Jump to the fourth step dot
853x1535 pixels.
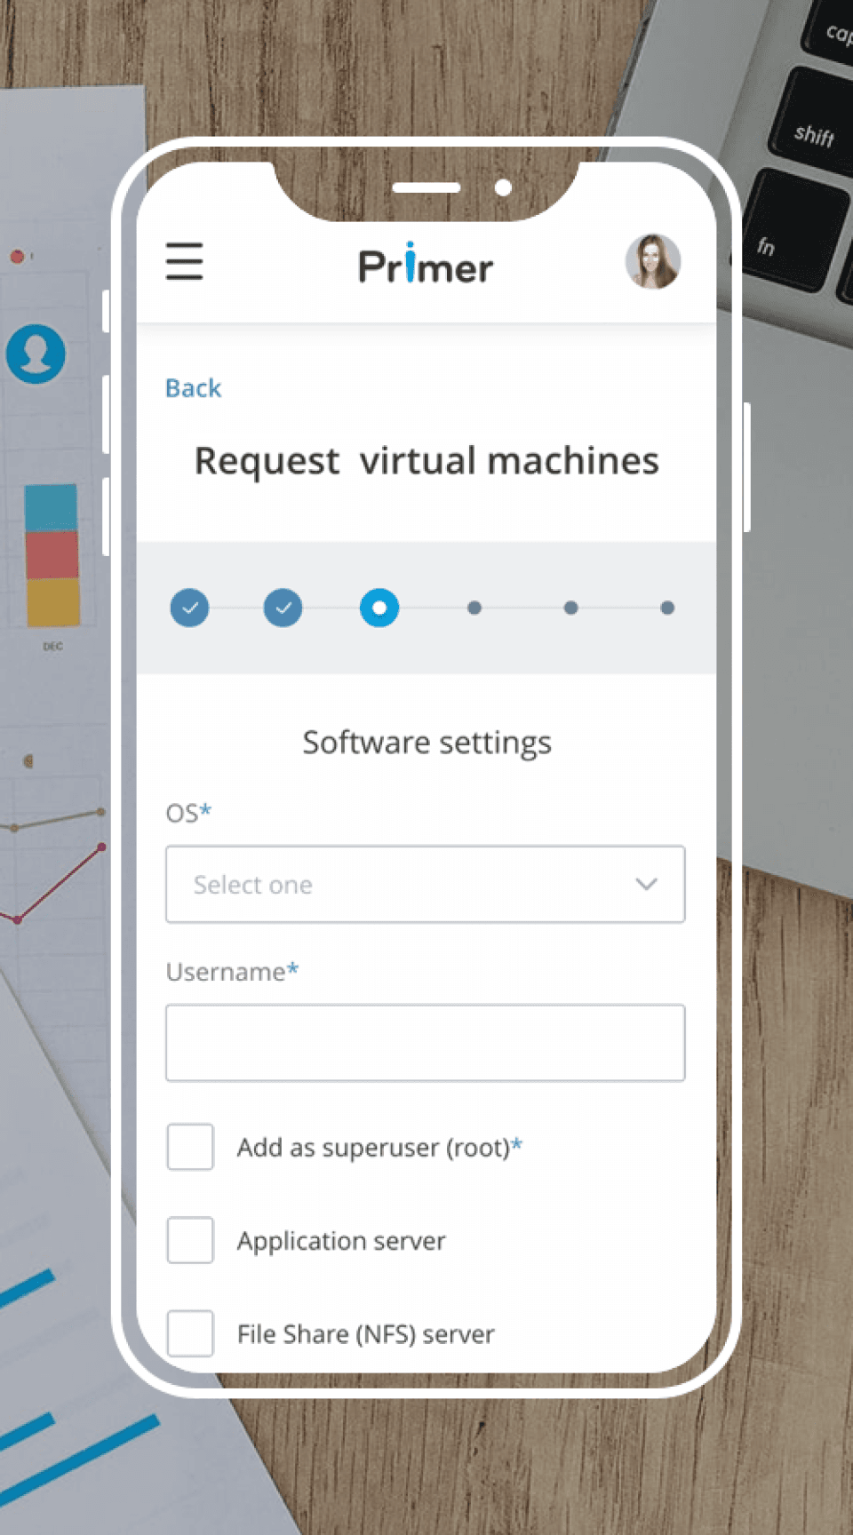474,608
